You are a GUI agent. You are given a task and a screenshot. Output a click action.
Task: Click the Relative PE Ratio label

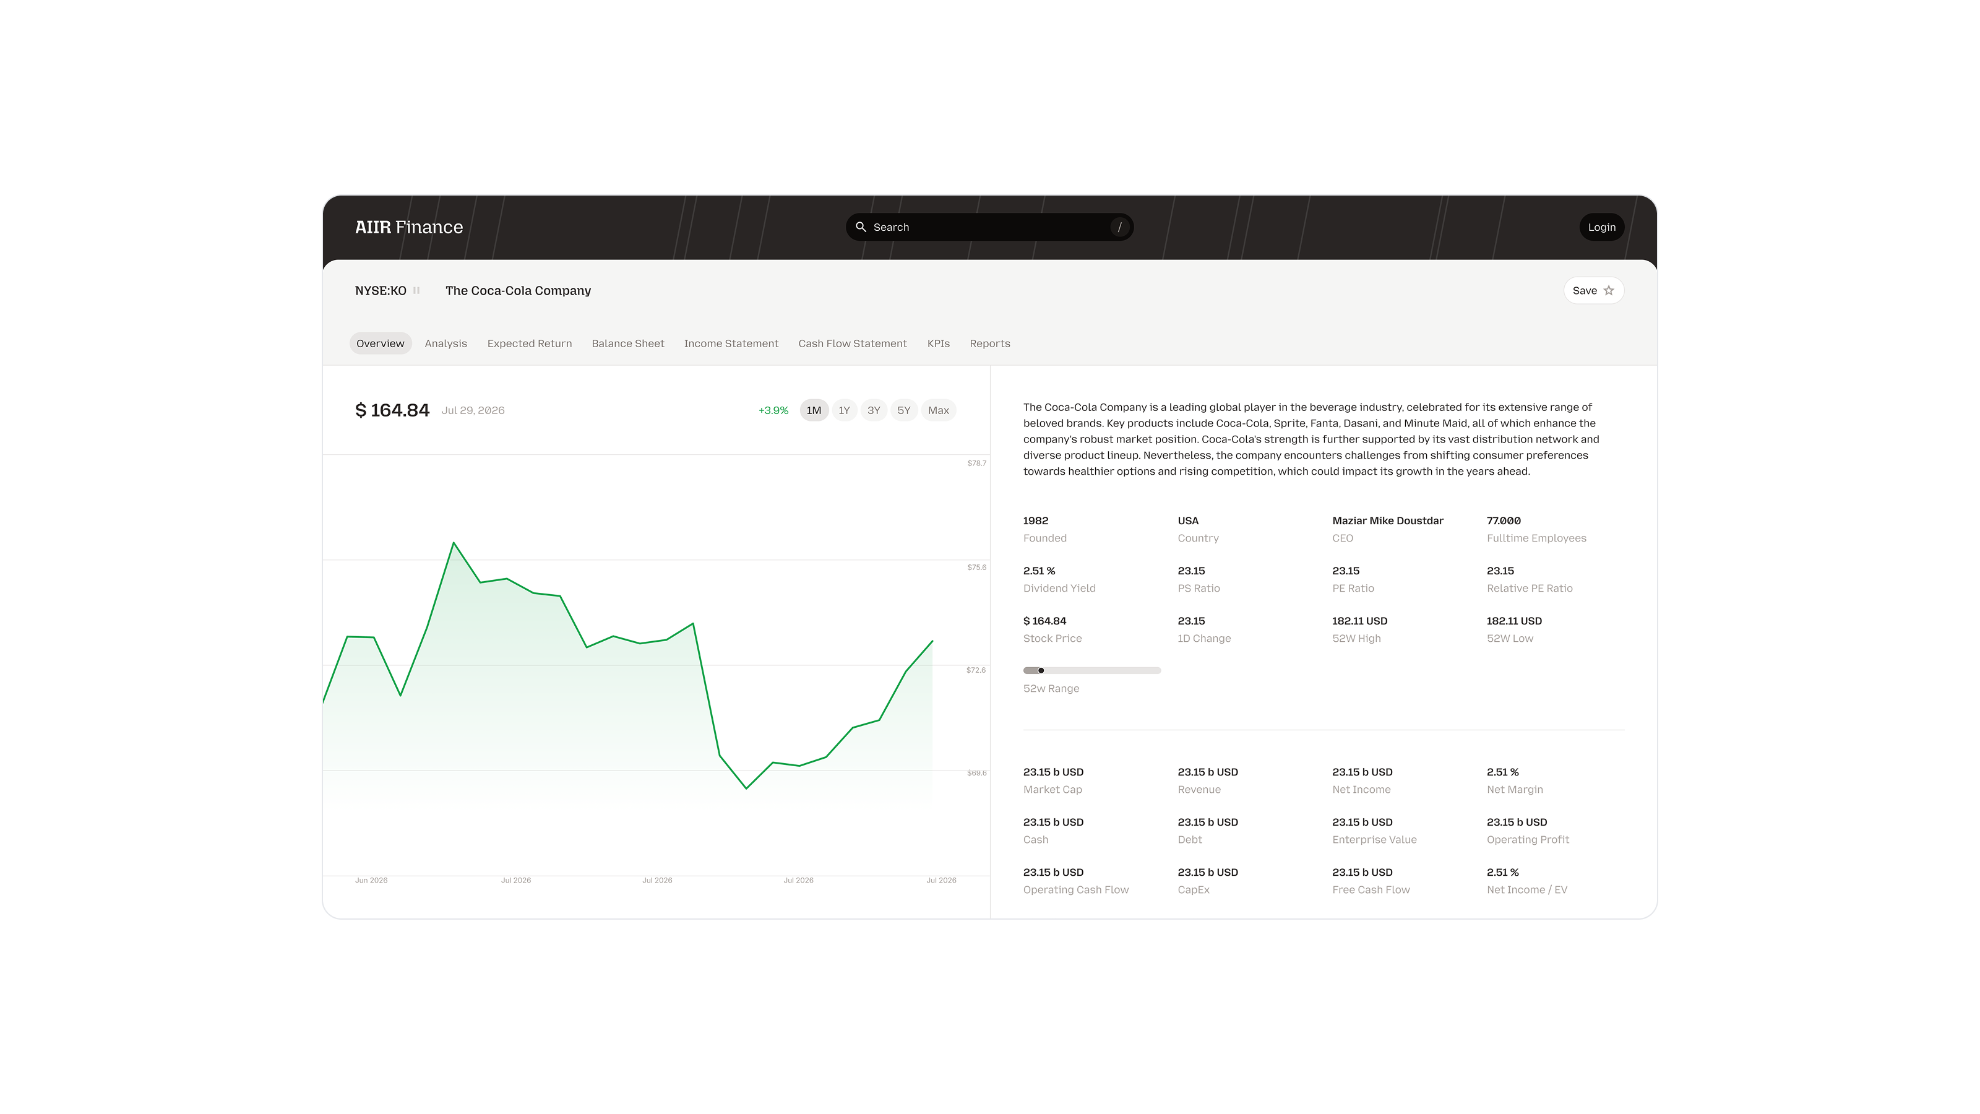(1529, 588)
